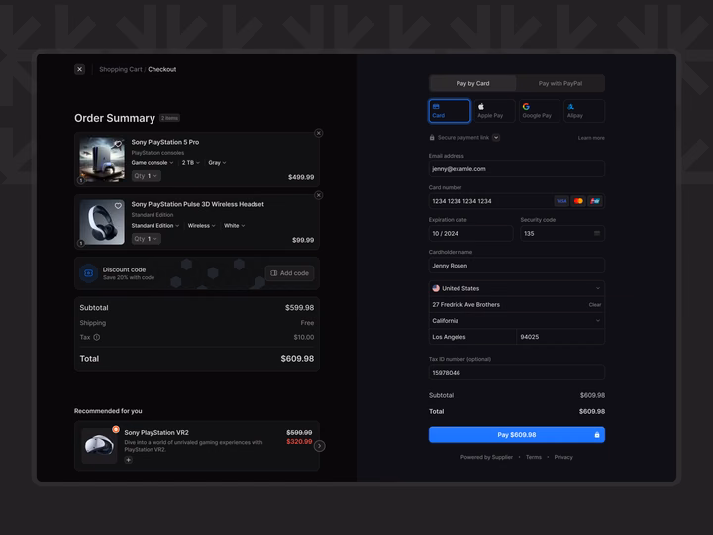Open the Game console variant dropdown
Image resolution: width=713 pixels, height=535 pixels.
(153, 163)
